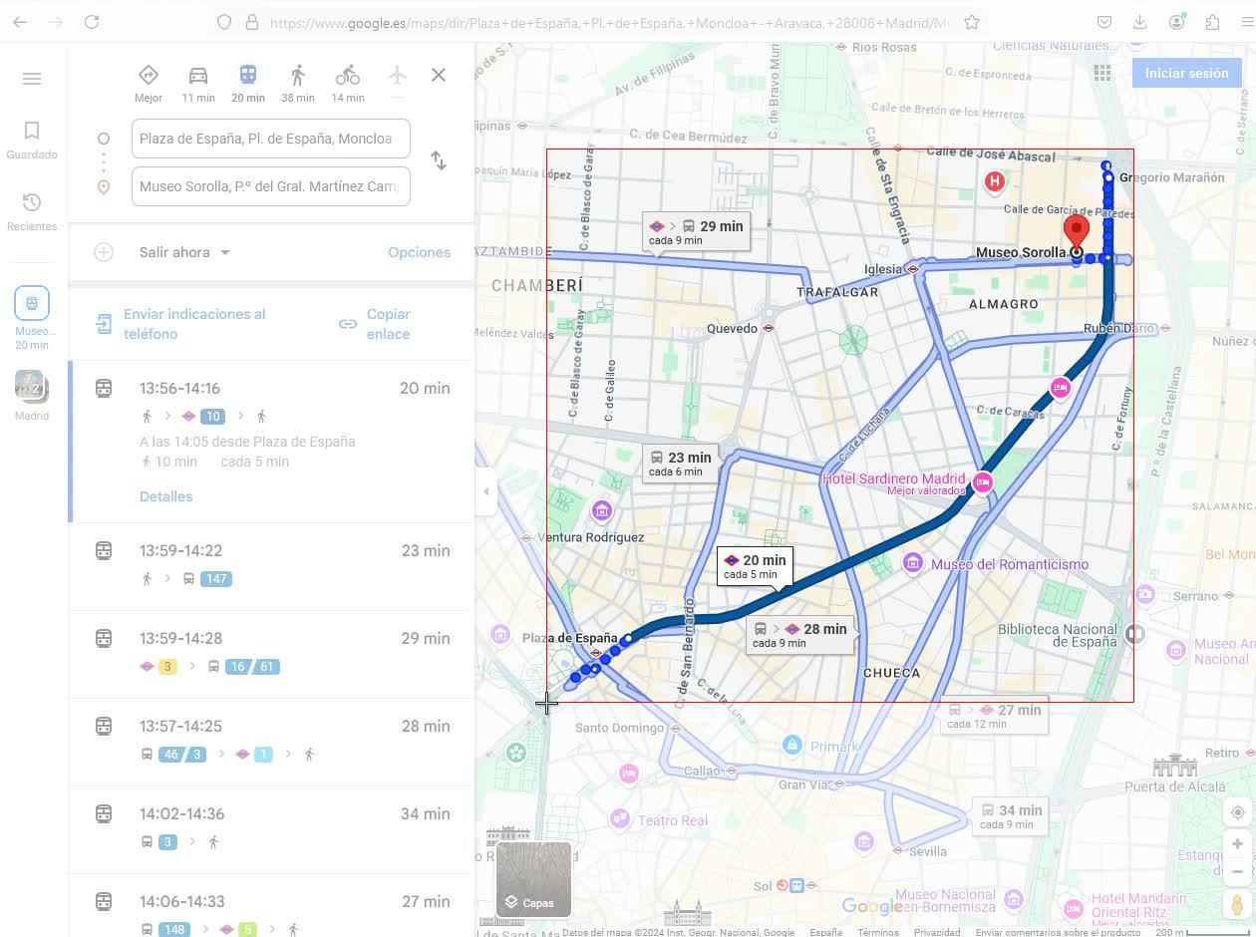1256x937 pixels.
Task: Reload the browser page
Action: 92,22
